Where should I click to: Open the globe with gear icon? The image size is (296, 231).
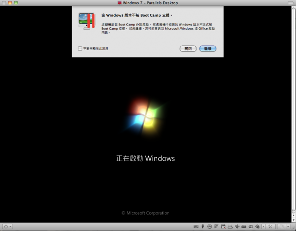point(257,226)
